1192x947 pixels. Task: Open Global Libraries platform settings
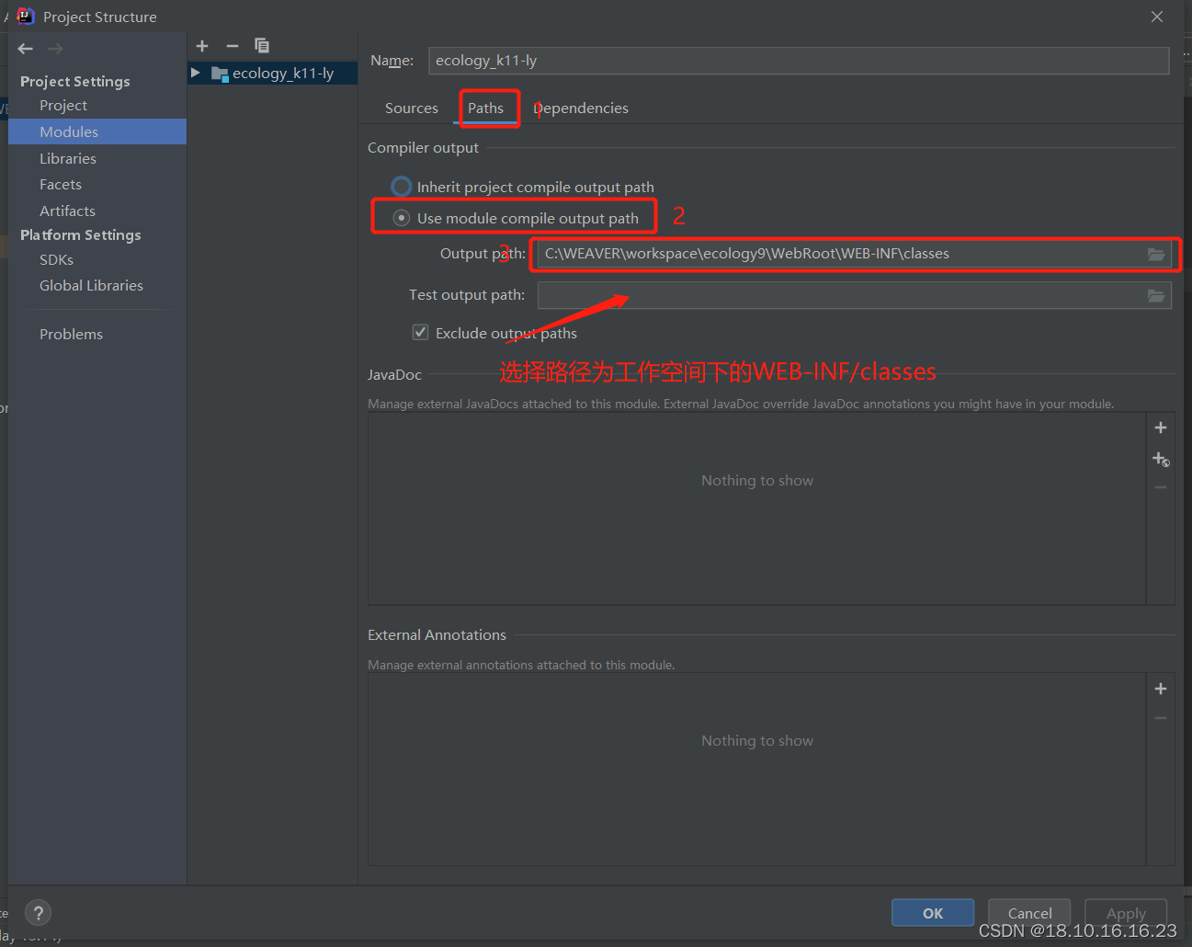click(91, 285)
